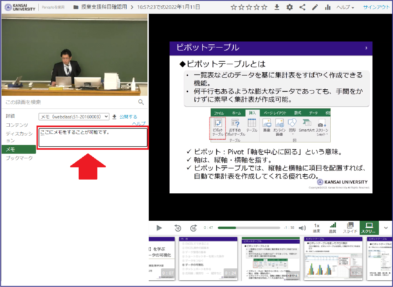Open the メモ channel dropdown
The height and width of the screenshot is (287, 393).
tap(74, 117)
